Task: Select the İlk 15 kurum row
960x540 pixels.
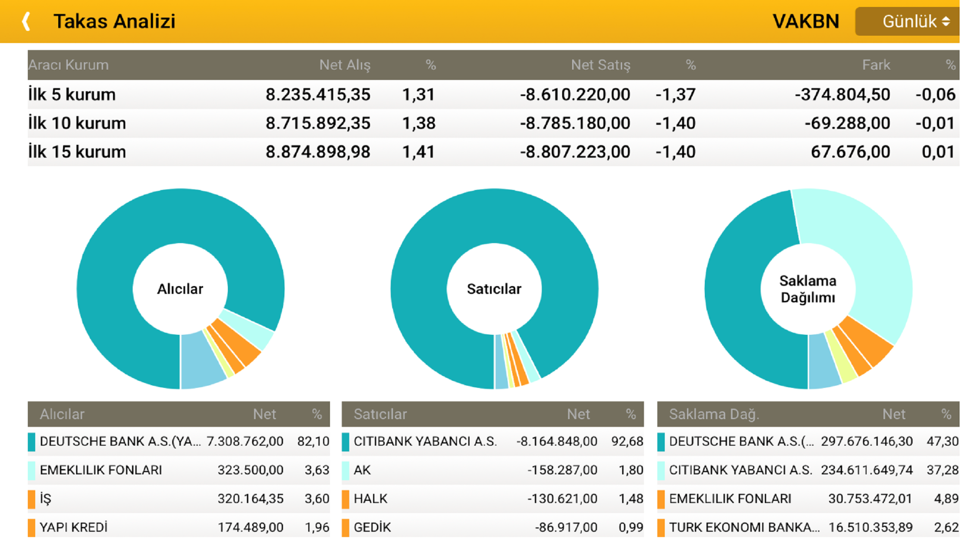Action: [493, 152]
